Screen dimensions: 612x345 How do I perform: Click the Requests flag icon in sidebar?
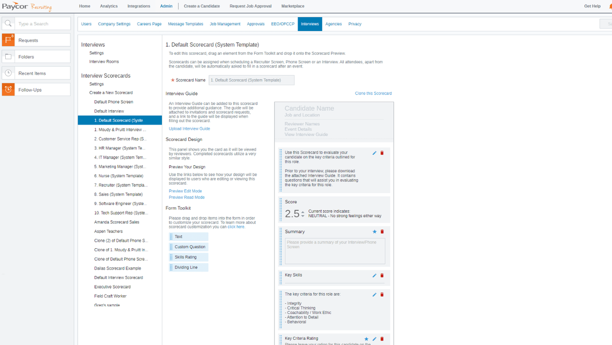pyautogui.click(x=8, y=40)
